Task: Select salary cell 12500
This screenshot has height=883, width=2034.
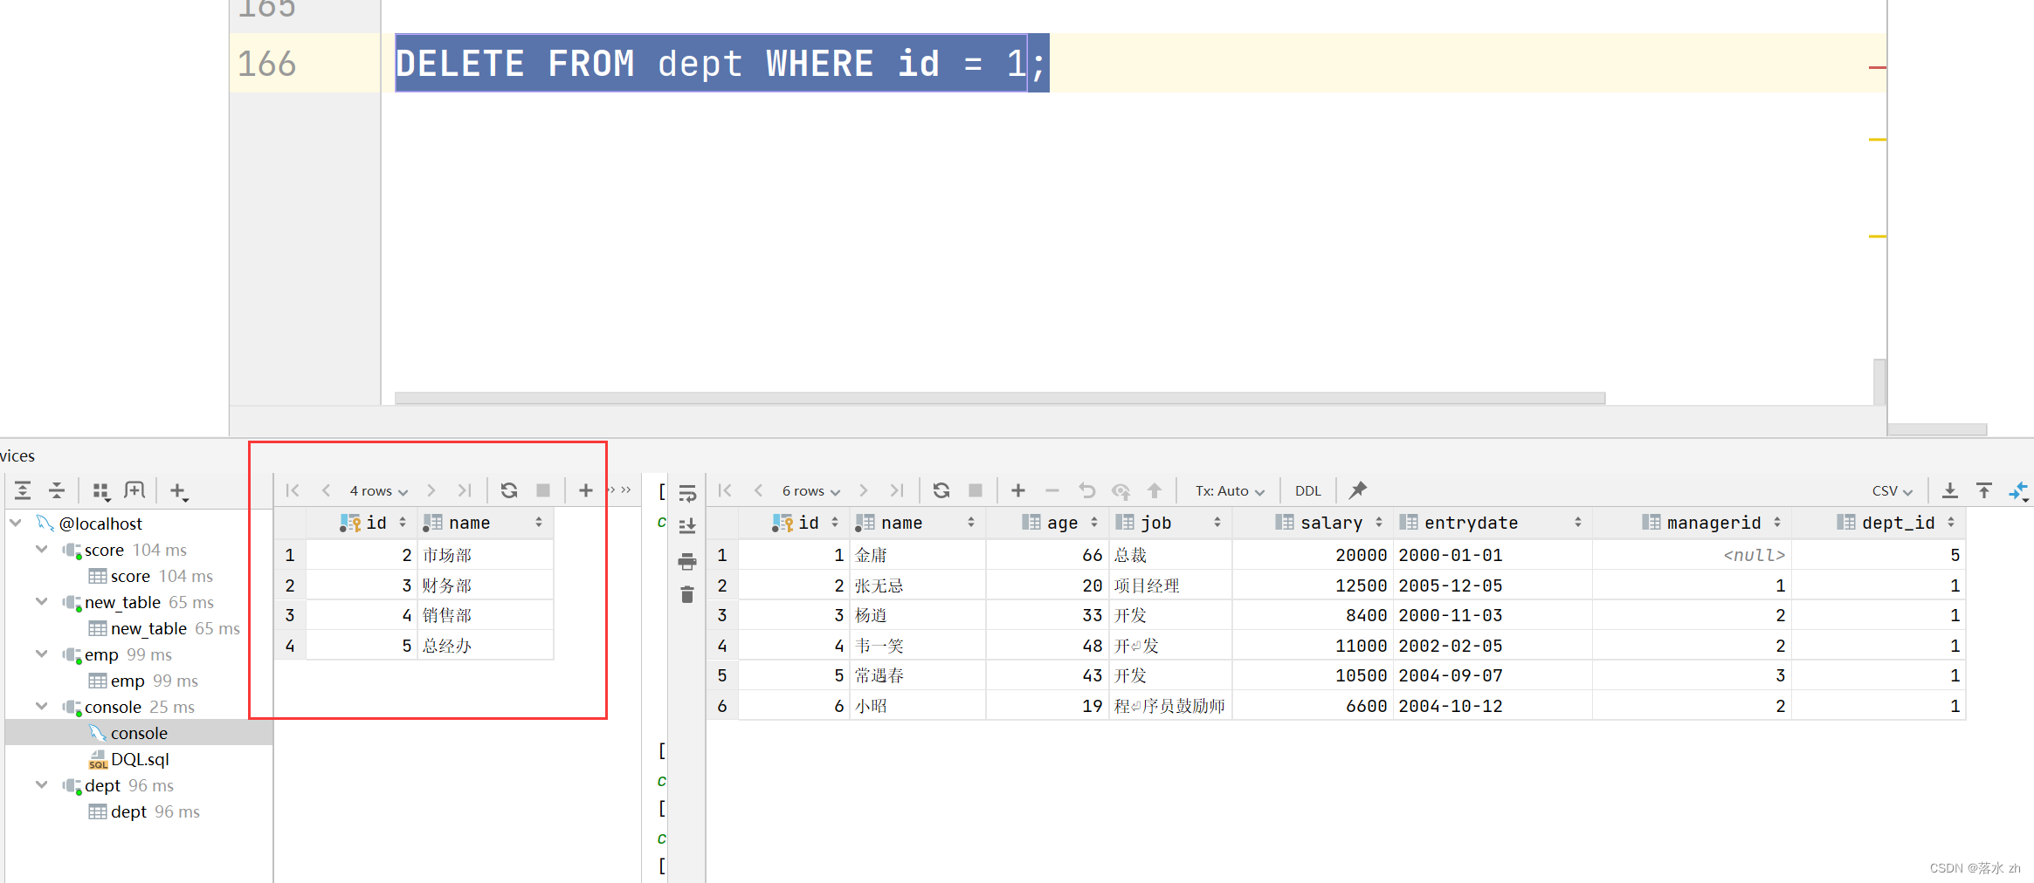Action: (x=1313, y=585)
